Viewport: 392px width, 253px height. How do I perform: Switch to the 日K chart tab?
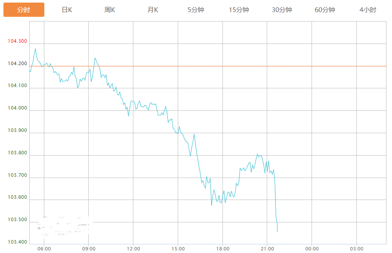(67, 10)
